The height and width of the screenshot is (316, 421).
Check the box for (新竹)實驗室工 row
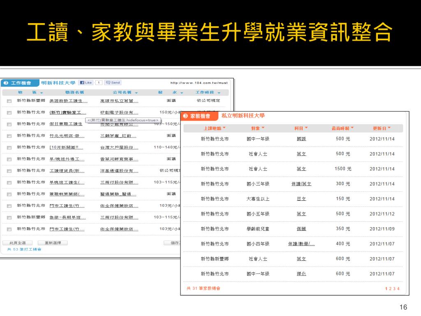[x=9, y=113]
